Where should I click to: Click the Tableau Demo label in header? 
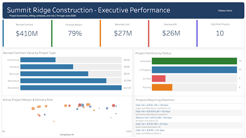coord(225,10)
